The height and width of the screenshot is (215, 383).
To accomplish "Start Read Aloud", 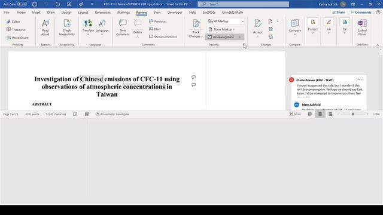I will [x=45, y=28].
